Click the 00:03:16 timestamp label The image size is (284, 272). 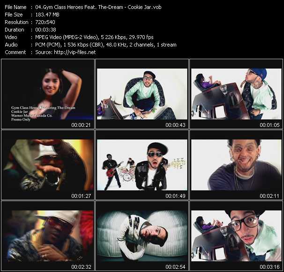pos(269,267)
